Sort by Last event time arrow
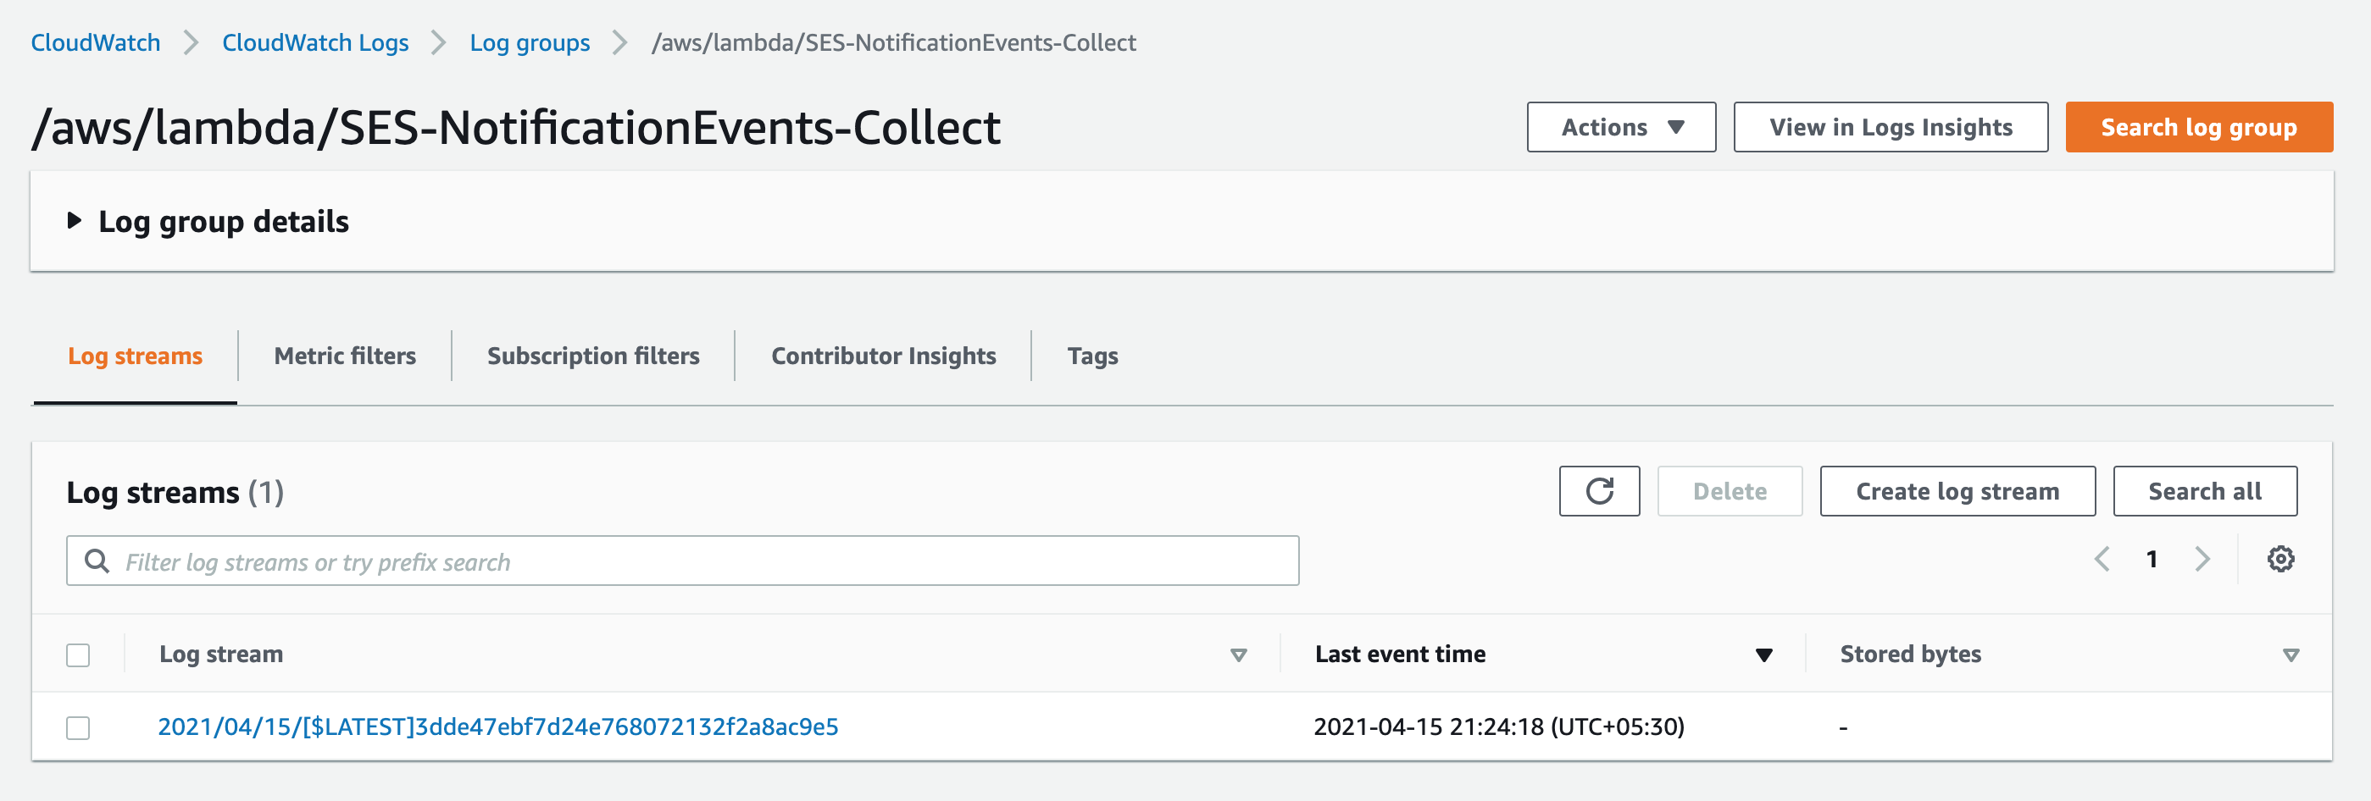 pyautogui.click(x=1763, y=655)
